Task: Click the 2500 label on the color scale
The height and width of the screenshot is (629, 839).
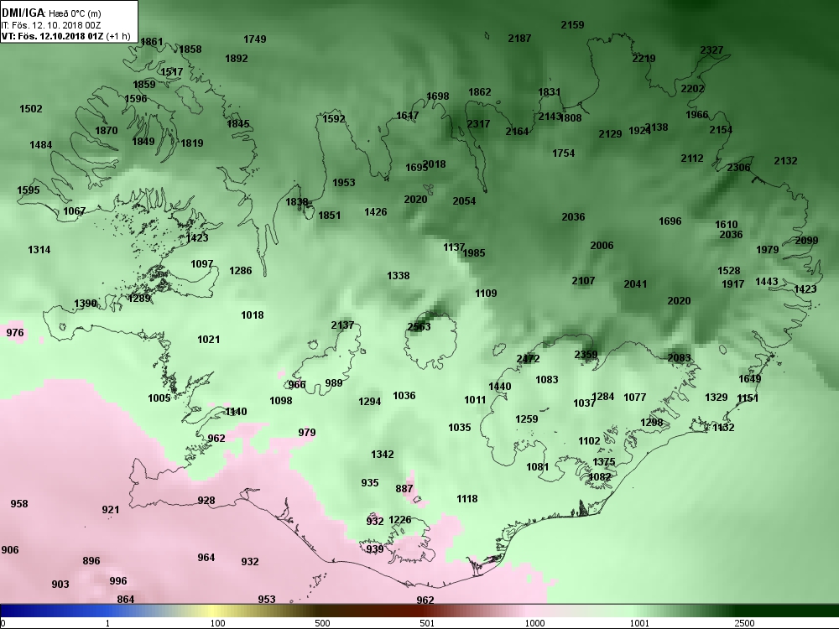Action: point(744,623)
